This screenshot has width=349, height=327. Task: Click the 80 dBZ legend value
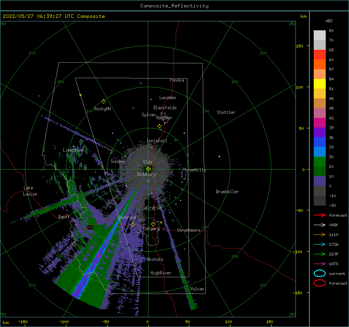[x=331, y=30]
